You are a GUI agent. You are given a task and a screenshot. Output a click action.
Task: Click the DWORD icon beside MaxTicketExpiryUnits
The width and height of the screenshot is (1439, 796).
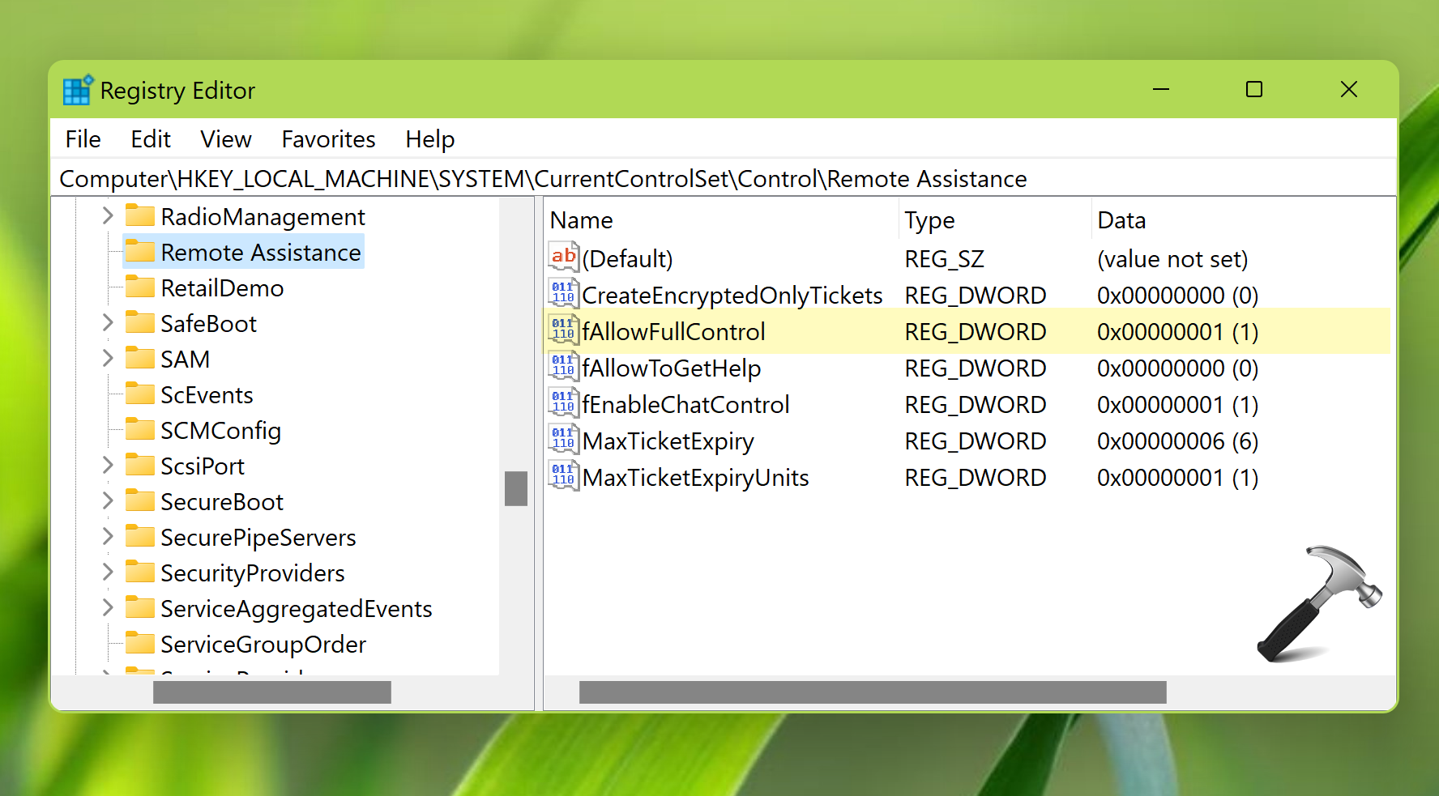click(x=563, y=477)
